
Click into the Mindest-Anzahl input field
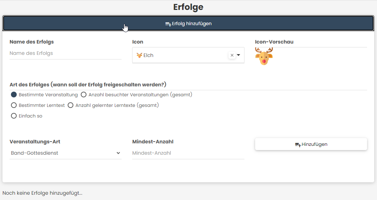(188, 153)
